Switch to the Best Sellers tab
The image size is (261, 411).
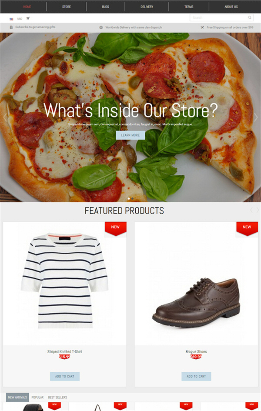coord(57,398)
